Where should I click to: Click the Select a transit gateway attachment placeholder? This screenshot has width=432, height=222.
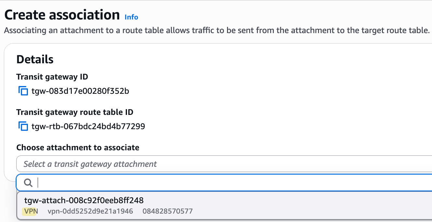pos(90,164)
